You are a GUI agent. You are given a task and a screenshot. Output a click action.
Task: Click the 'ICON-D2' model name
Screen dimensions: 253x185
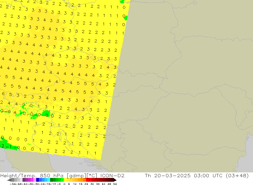click(112, 176)
